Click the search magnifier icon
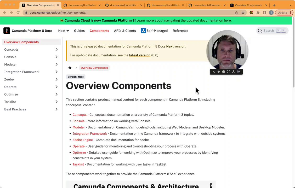The width and height of the screenshot is (295, 188). coord(260,31)
